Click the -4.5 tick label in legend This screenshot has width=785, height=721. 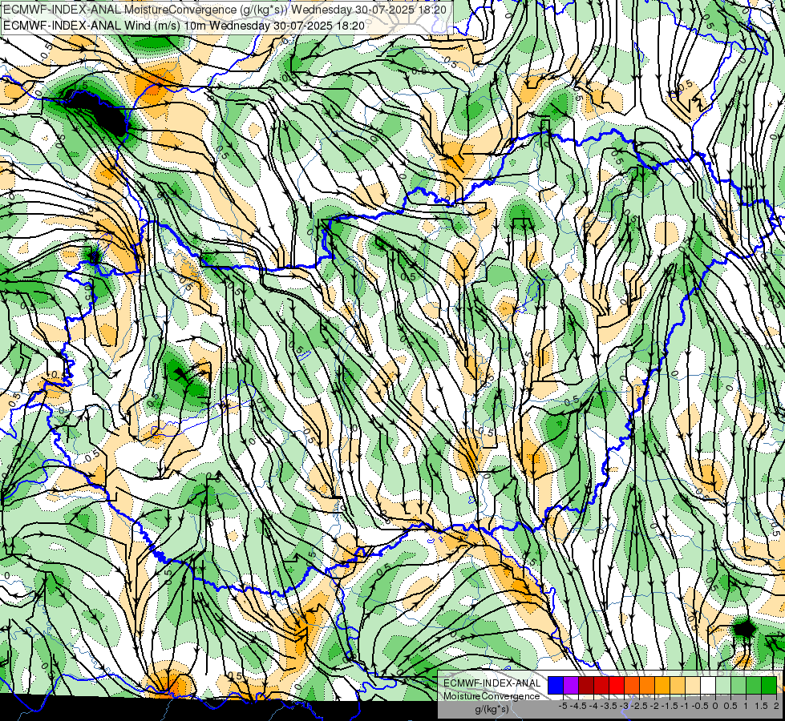pyautogui.click(x=578, y=706)
